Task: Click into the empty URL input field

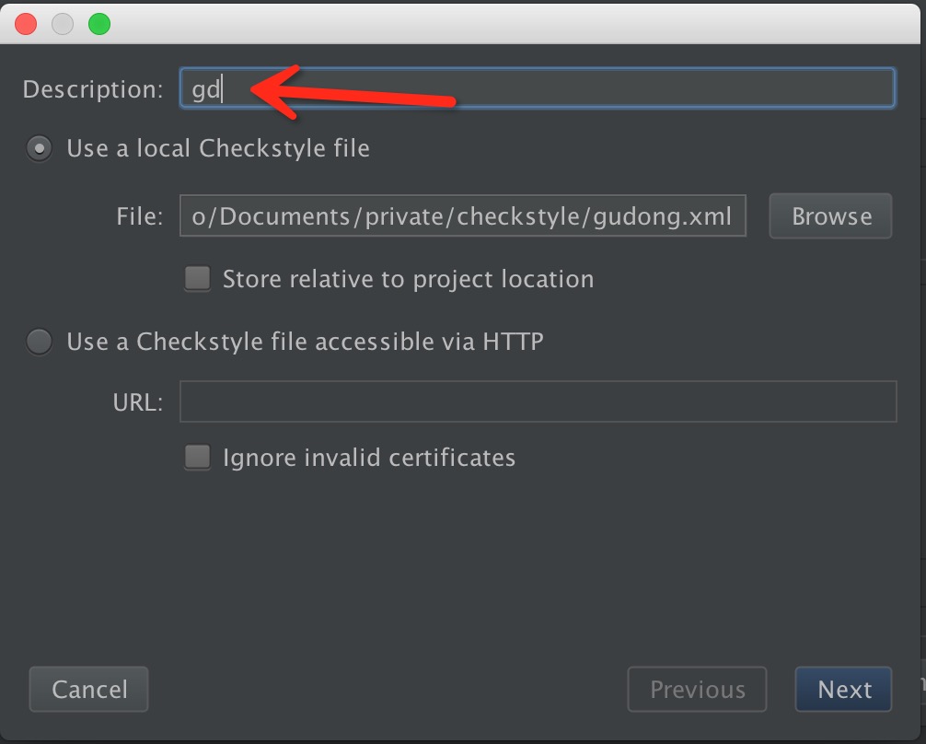Action: [x=538, y=402]
